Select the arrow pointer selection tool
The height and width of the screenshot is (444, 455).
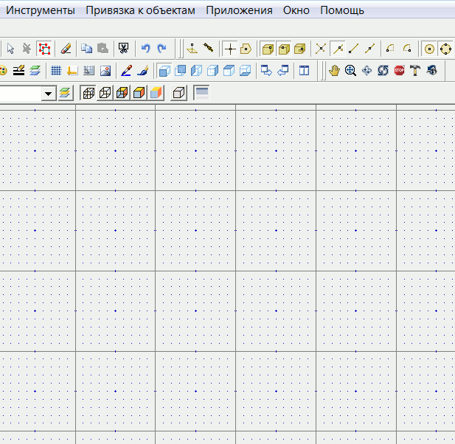pyautogui.click(x=10, y=49)
